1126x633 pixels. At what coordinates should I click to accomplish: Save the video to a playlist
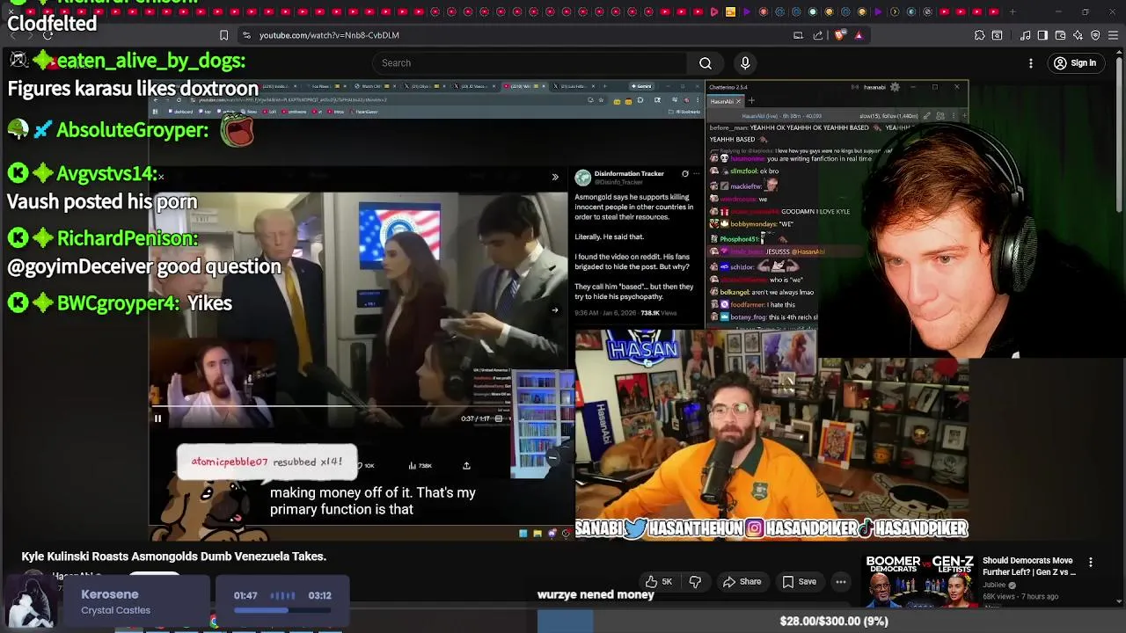798,581
